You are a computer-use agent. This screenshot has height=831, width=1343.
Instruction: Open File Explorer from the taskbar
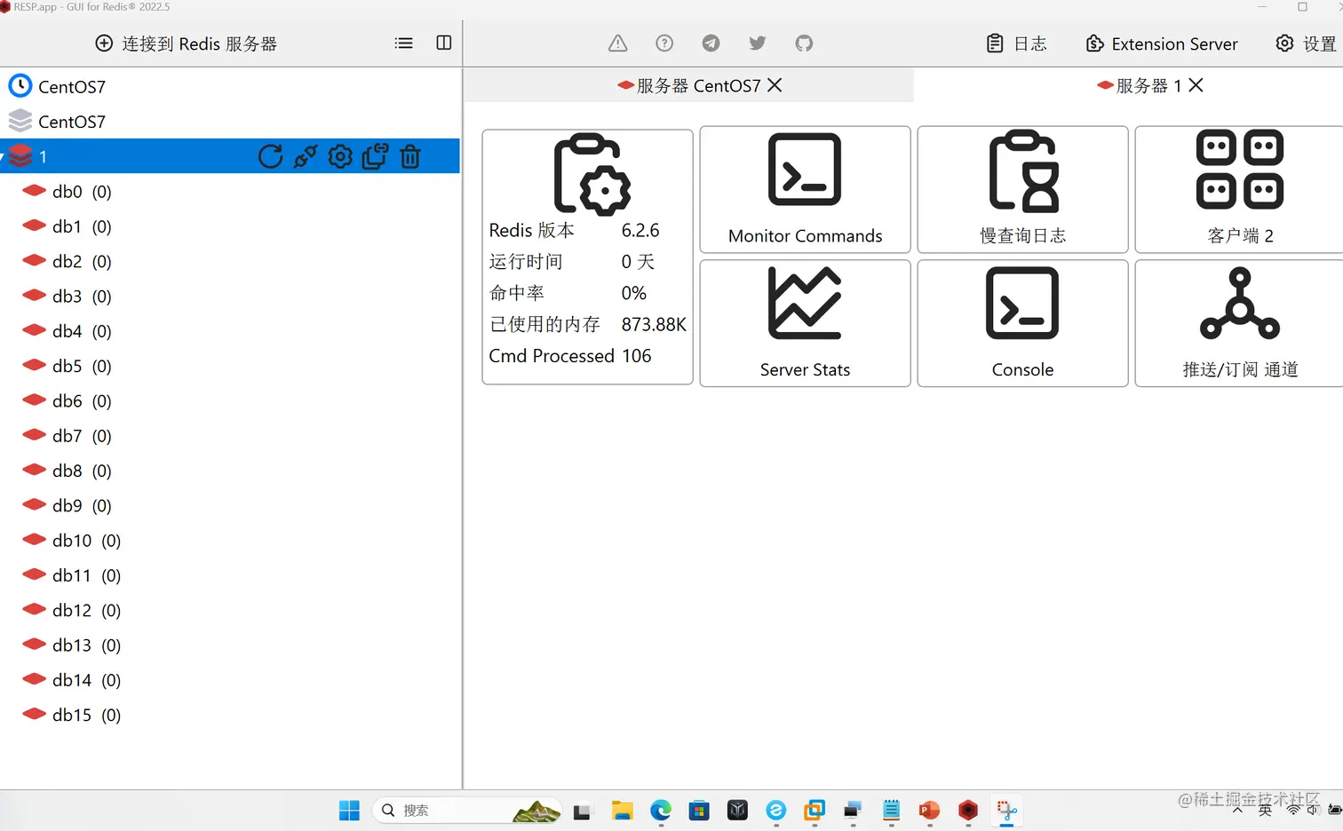tap(622, 811)
